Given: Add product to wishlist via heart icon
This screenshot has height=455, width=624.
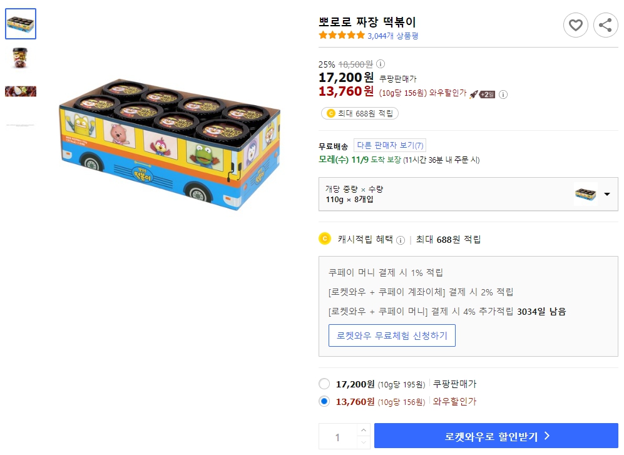Looking at the screenshot, I should click(575, 25).
